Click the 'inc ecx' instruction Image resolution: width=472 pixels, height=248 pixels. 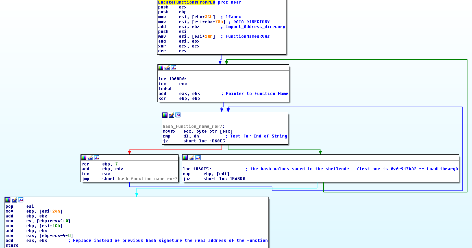coord(173,84)
